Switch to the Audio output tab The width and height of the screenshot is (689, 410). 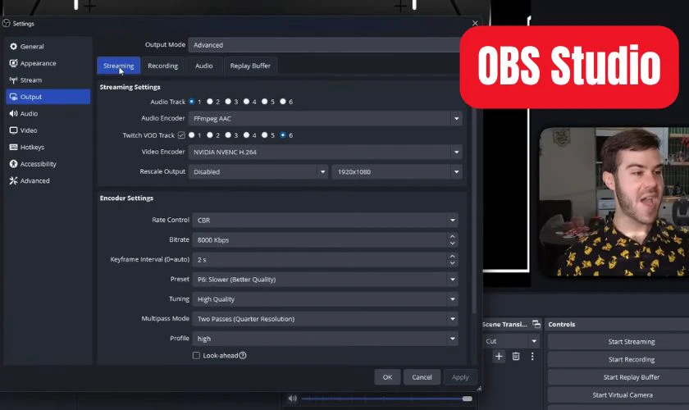click(204, 66)
